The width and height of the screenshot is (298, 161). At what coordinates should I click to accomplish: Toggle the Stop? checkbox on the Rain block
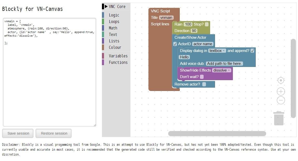[x=206, y=24]
